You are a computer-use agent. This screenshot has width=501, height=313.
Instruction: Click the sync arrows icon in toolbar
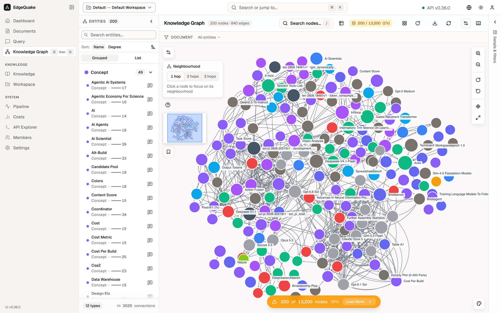(448, 23)
